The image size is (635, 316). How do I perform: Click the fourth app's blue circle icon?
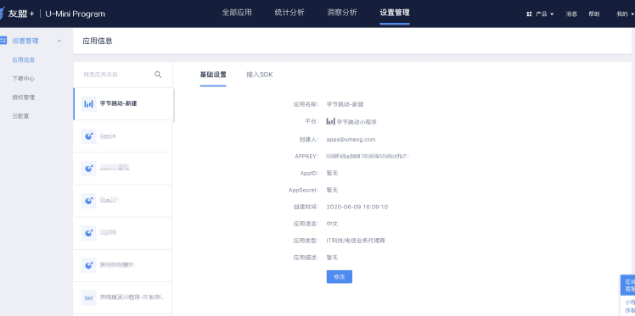88,201
